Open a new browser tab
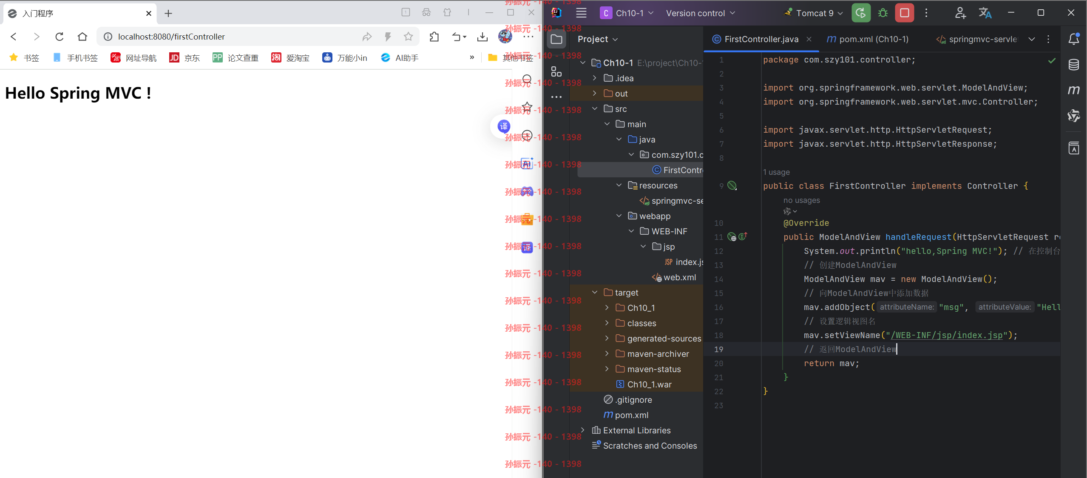Image resolution: width=1087 pixels, height=478 pixels. click(168, 14)
